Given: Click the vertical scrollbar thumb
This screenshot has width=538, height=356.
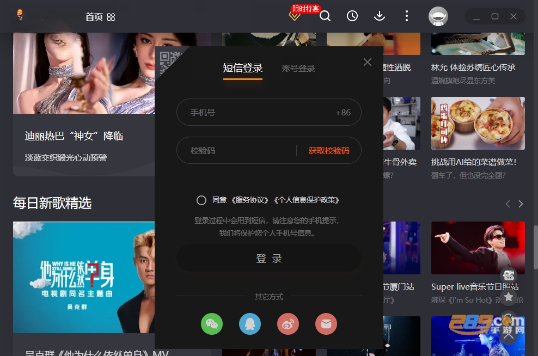Looking at the screenshot, I should coord(536,247).
